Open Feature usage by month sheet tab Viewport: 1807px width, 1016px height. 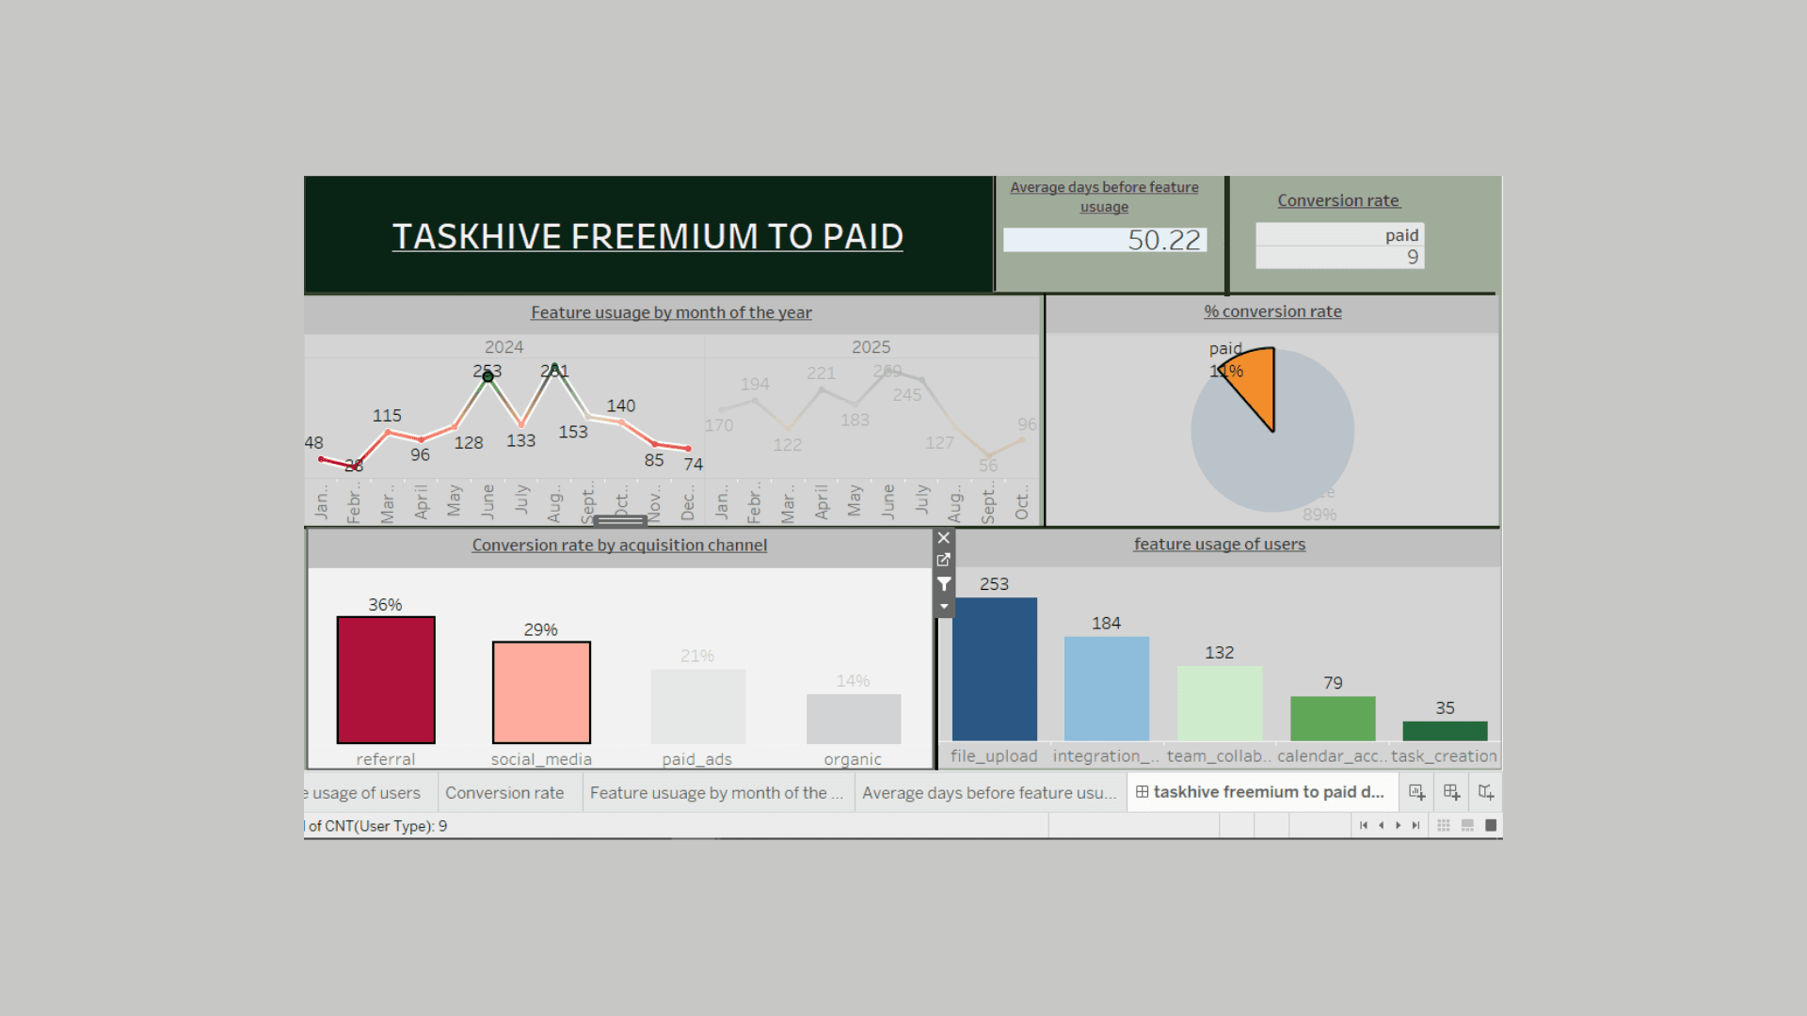(x=715, y=793)
